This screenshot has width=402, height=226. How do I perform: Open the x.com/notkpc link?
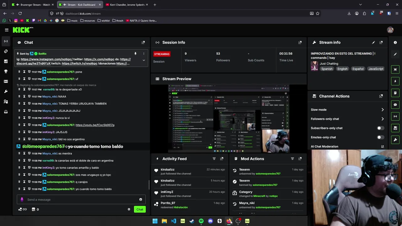coord(99,59)
